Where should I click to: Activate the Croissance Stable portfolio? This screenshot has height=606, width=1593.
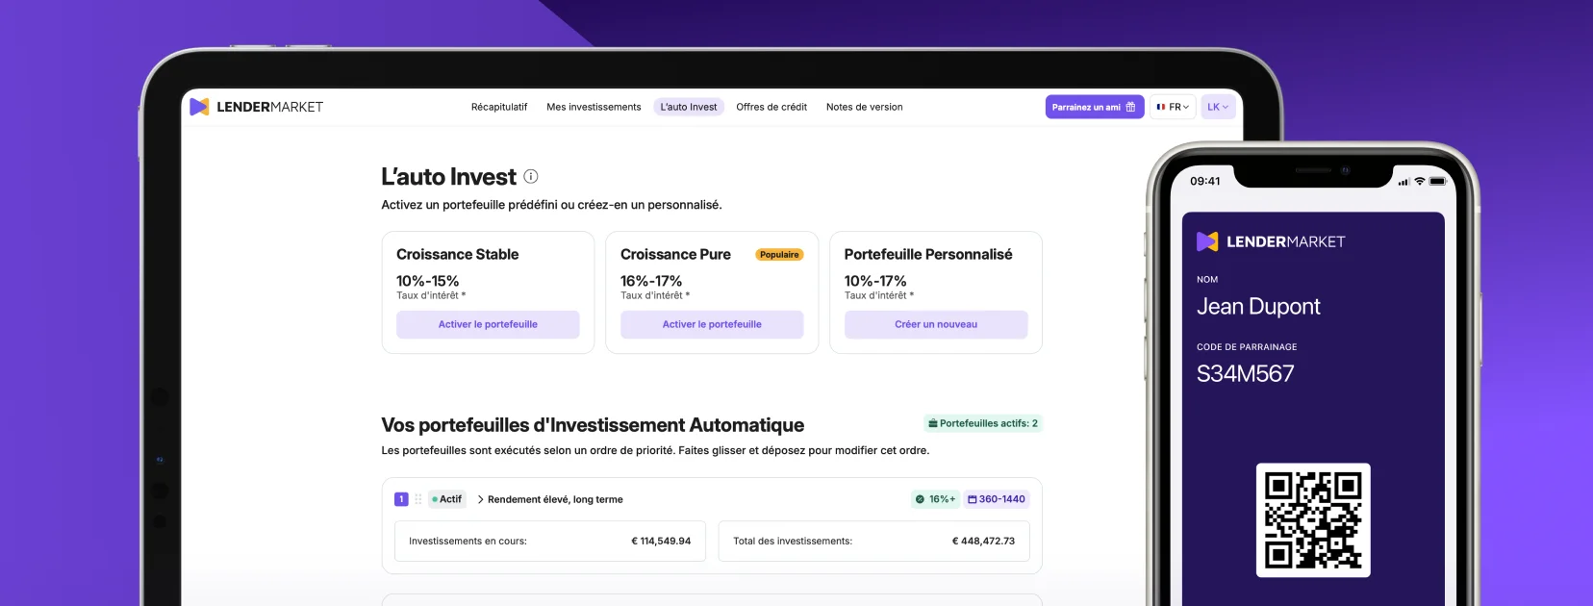coord(488,324)
